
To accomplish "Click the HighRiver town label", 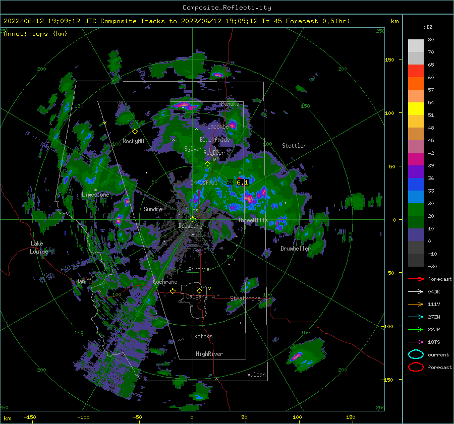I will pos(209,354).
